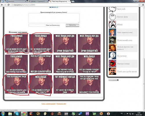Open the volume speaker tray icon
145x116 pixels.
click(x=133, y=114)
